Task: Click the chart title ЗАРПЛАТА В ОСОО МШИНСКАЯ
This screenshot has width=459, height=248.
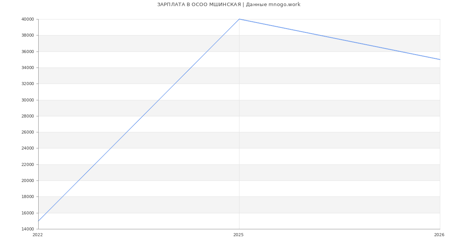Action: point(199,5)
